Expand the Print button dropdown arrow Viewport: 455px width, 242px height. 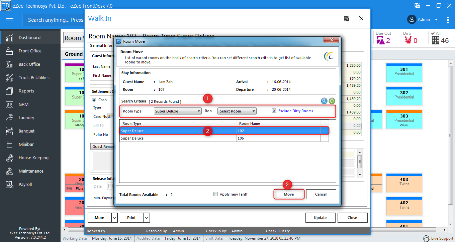[147, 218]
